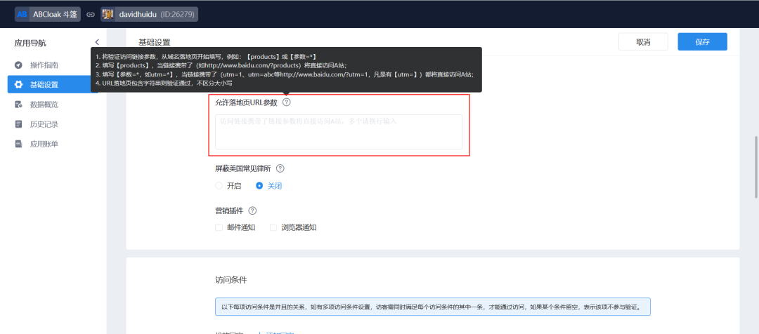
Task: Click the 基础设置 page header title
Action: tap(155, 42)
